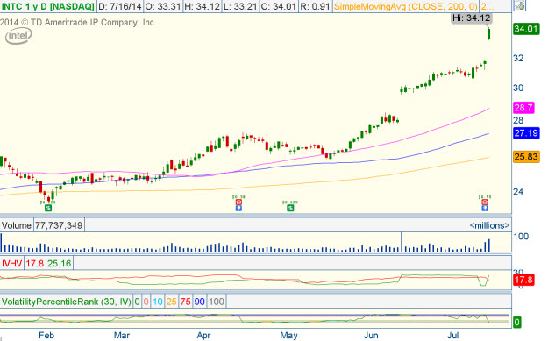Click the green 0 bubble on percentile rank axis

coord(517,322)
